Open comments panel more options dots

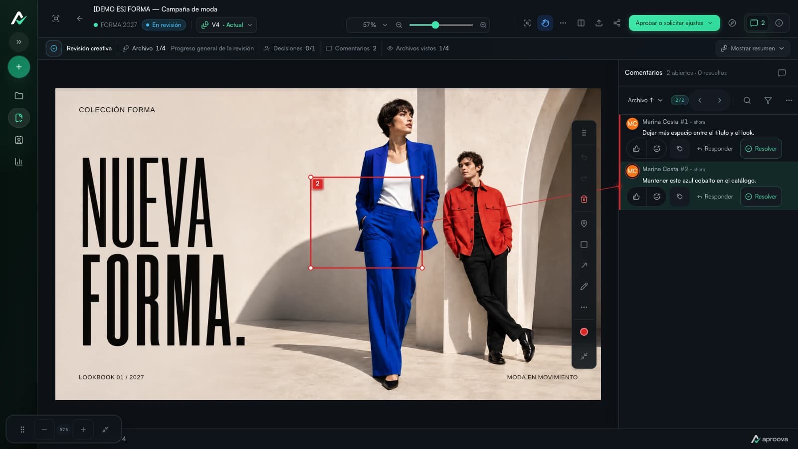pyautogui.click(x=789, y=100)
